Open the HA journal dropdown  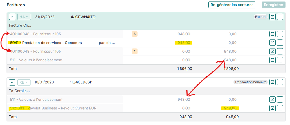(x=24, y=17)
